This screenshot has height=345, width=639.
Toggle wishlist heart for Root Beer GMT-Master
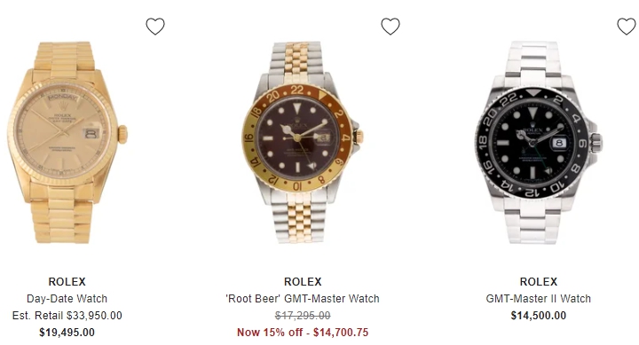click(390, 27)
